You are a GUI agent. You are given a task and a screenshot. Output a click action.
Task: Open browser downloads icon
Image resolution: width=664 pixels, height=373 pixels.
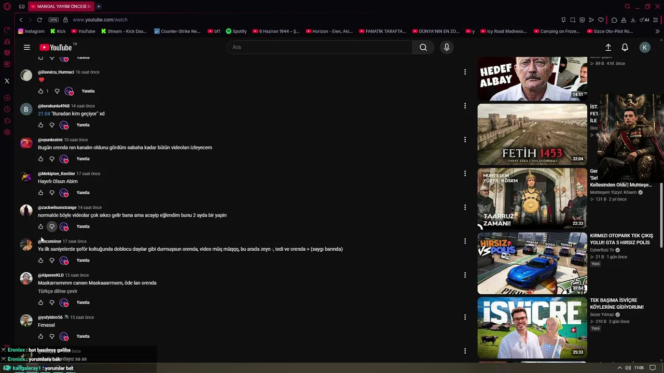(633, 20)
